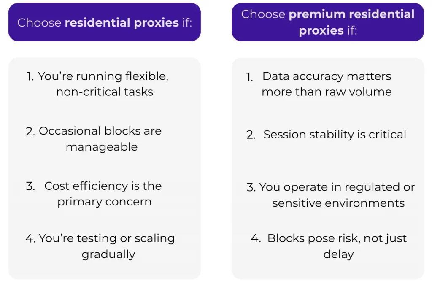This screenshot has height=289, width=432.
Task: Click the 'Choose premium residential proxies if:' header
Action: 327,22
